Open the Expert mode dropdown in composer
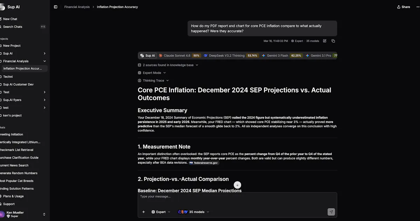This screenshot has height=221, width=420. coord(161,212)
